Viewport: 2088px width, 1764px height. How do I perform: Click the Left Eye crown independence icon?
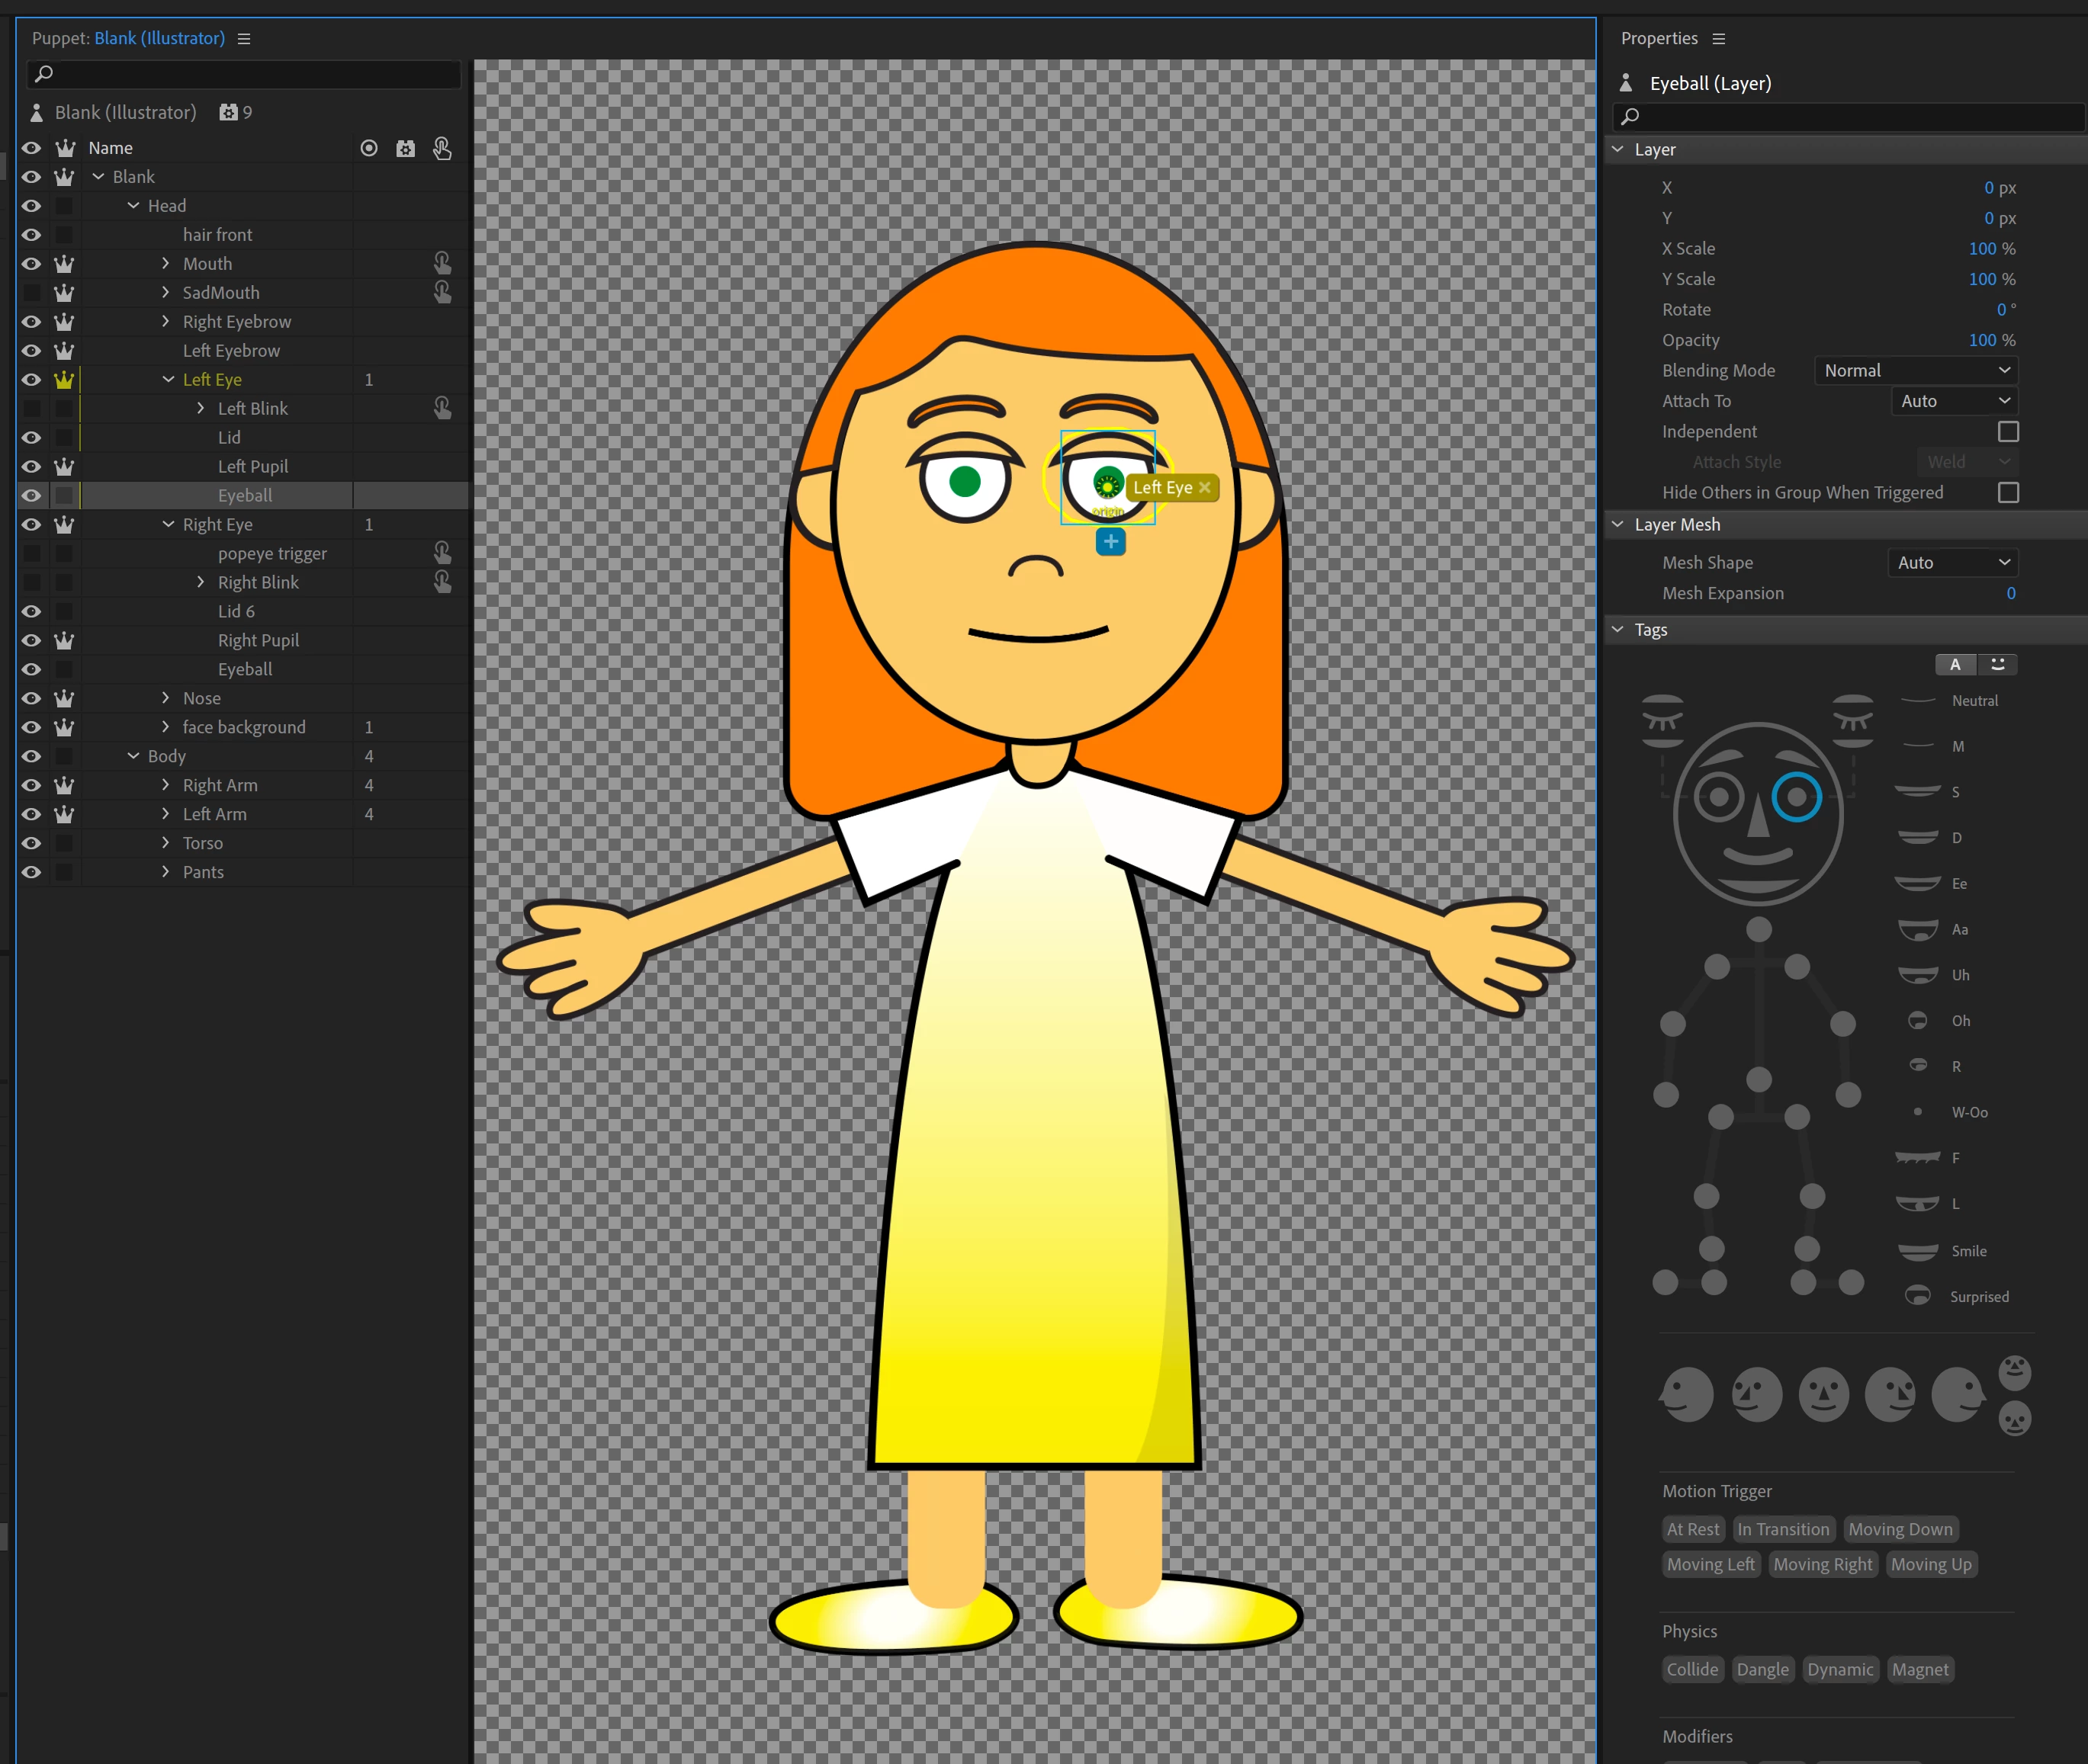(64, 380)
